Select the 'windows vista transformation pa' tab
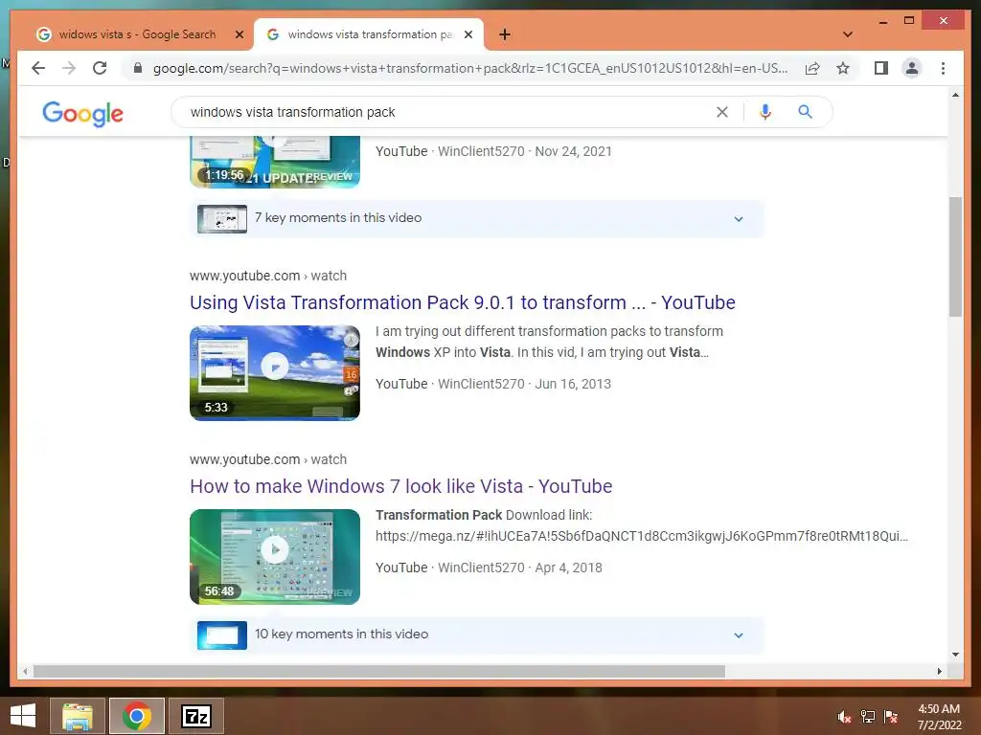This screenshot has width=981, height=735. tap(369, 34)
